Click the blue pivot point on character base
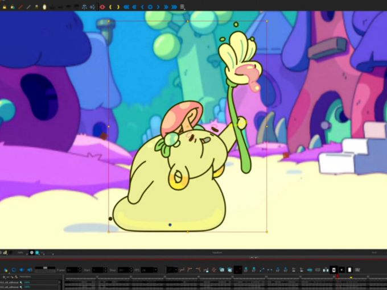 point(170,225)
